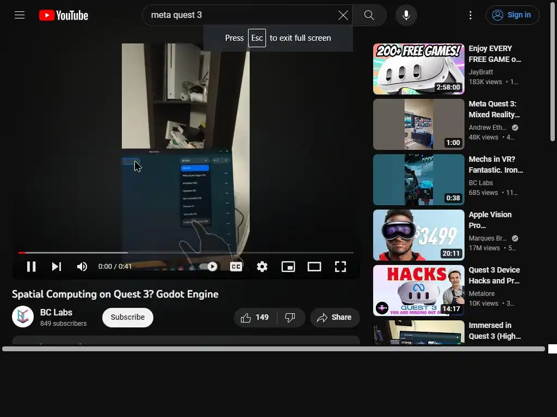
Task: Click Meta Quest 3: Mixed Reality title
Action: point(494,109)
